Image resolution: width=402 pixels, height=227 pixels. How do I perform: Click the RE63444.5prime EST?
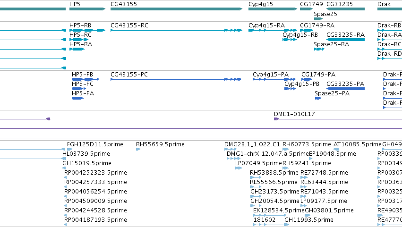(x=304, y=187)
